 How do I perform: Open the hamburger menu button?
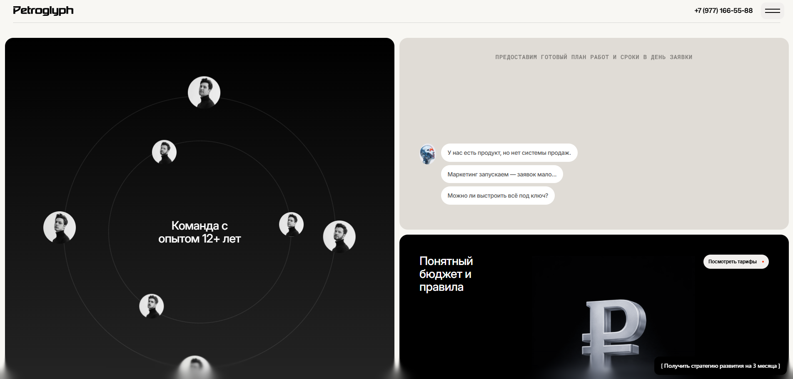pyautogui.click(x=772, y=11)
